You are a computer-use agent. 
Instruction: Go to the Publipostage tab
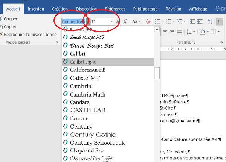145,9
